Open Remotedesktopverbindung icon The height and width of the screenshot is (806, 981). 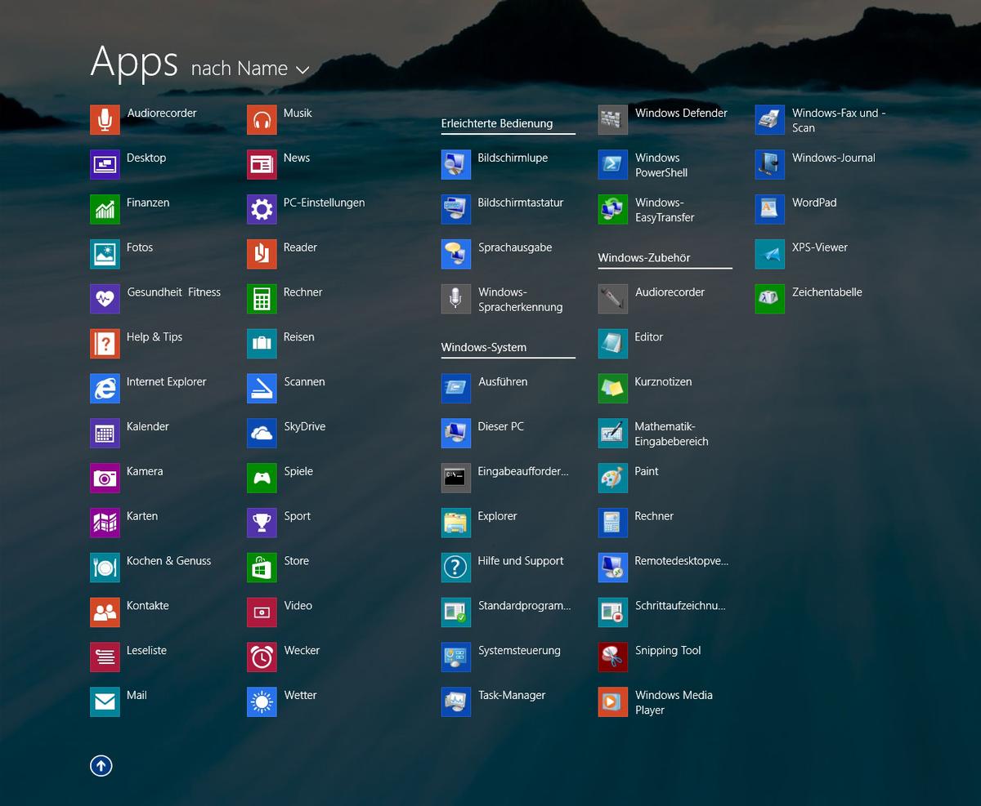[613, 569]
